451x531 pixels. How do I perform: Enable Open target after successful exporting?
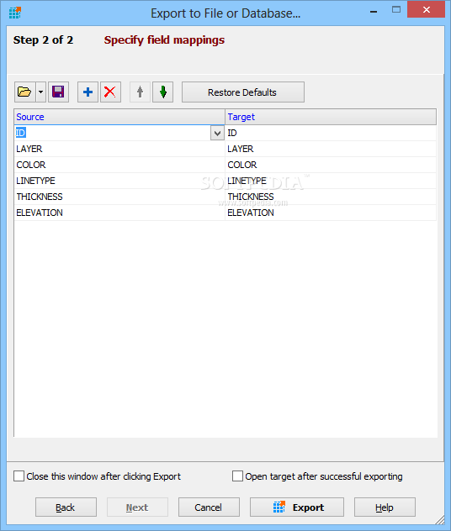[238, 476]
